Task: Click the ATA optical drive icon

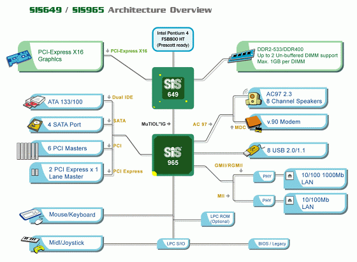Action: pos(34,102)
